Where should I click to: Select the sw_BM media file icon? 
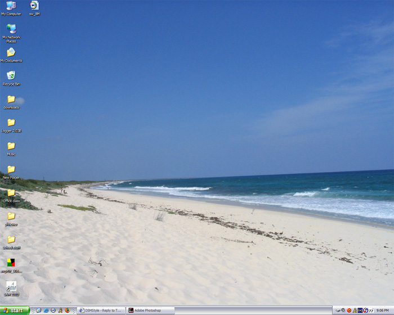[34, 6]
